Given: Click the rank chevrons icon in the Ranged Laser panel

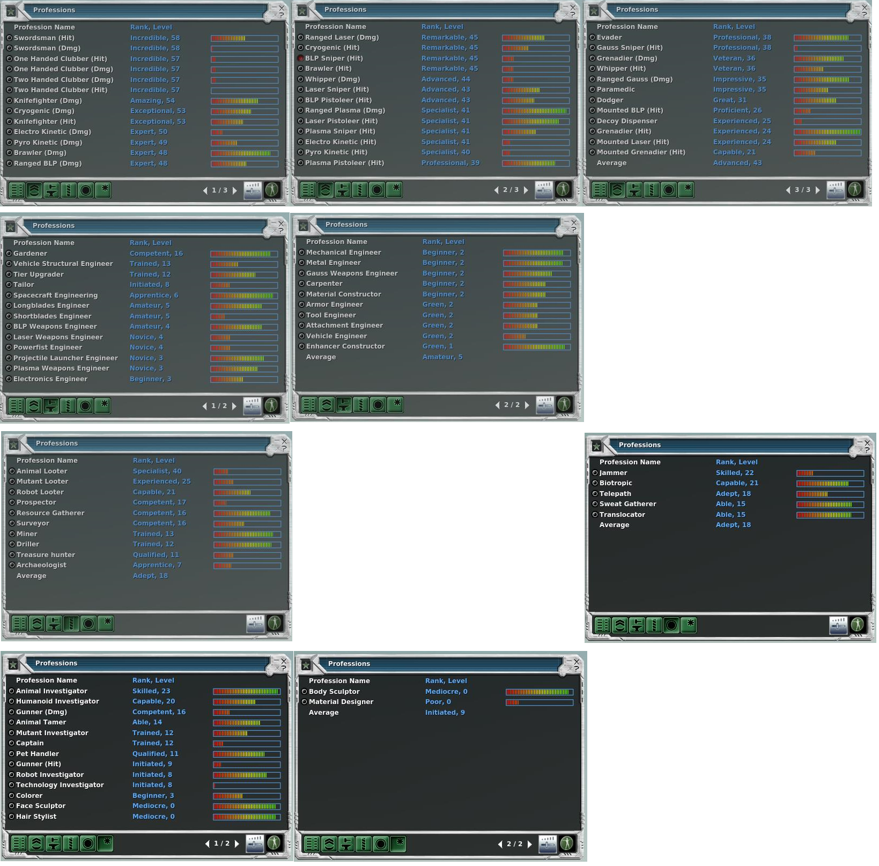Looking at the screenshot, I should (x=326, y=190).
